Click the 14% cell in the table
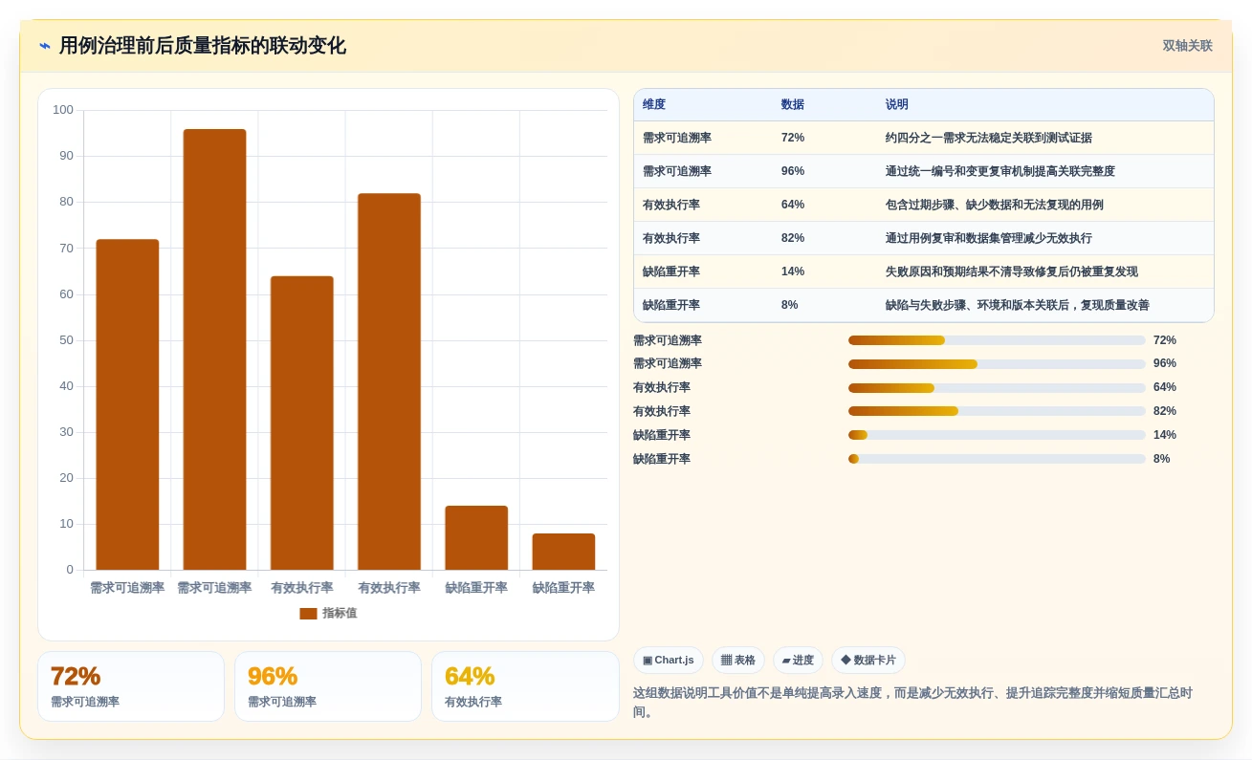The image size is (1252, 760). tap(793, 271)
